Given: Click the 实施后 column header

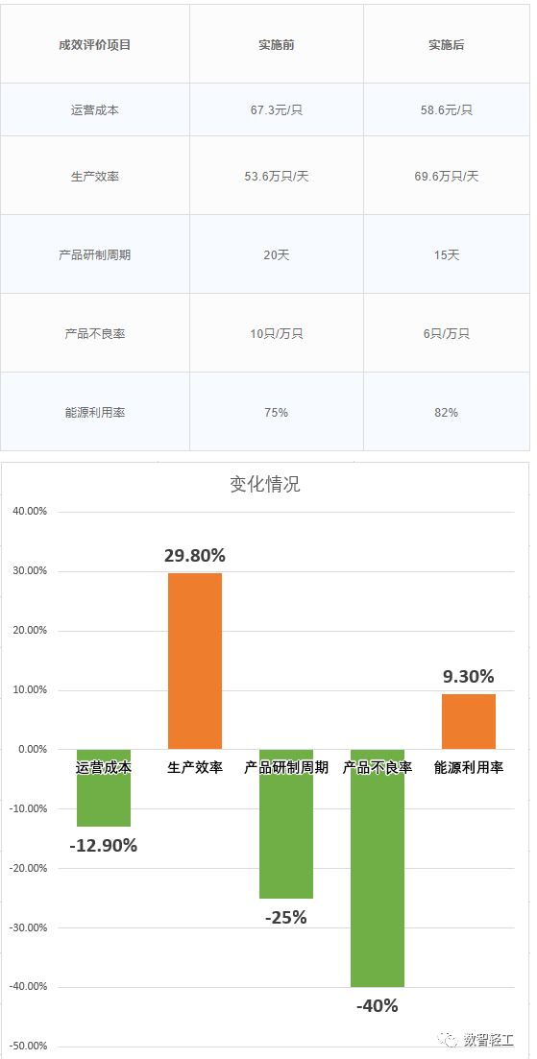Looking at the screenshot, I should (x=447, y=45).
